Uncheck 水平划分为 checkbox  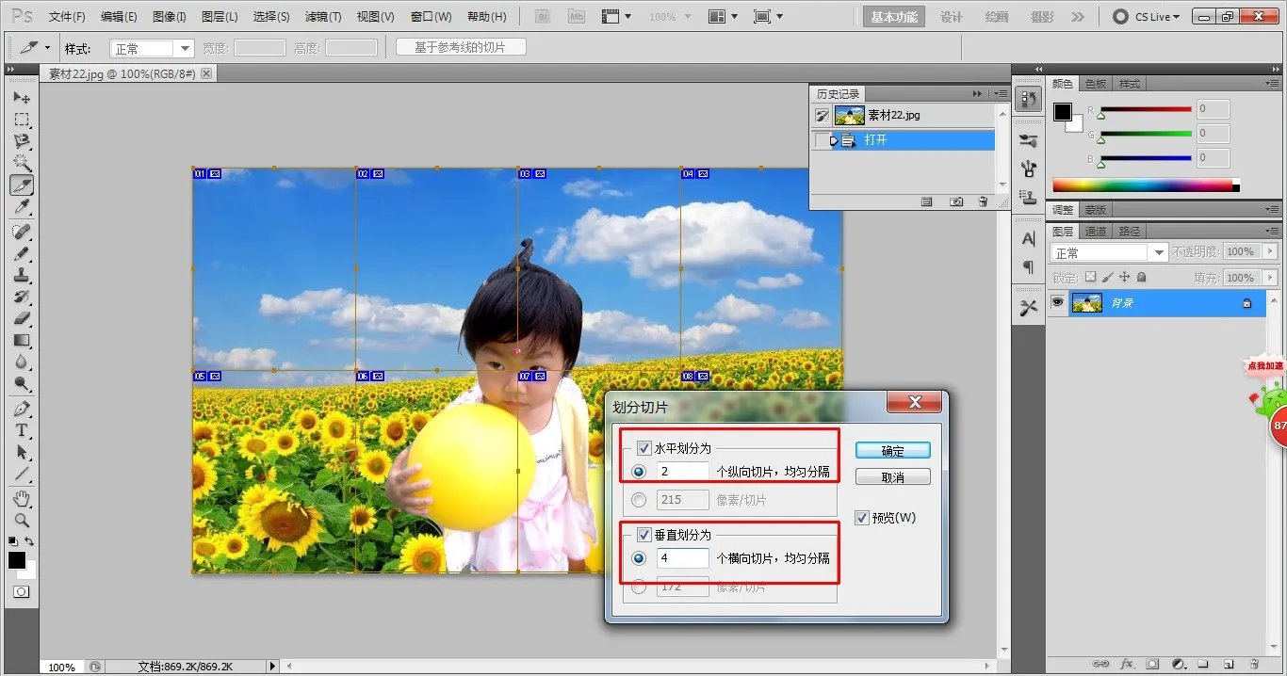point(644,448)
